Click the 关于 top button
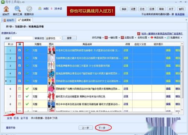Viewport: 188px width, 135px height. pos(171,9)
